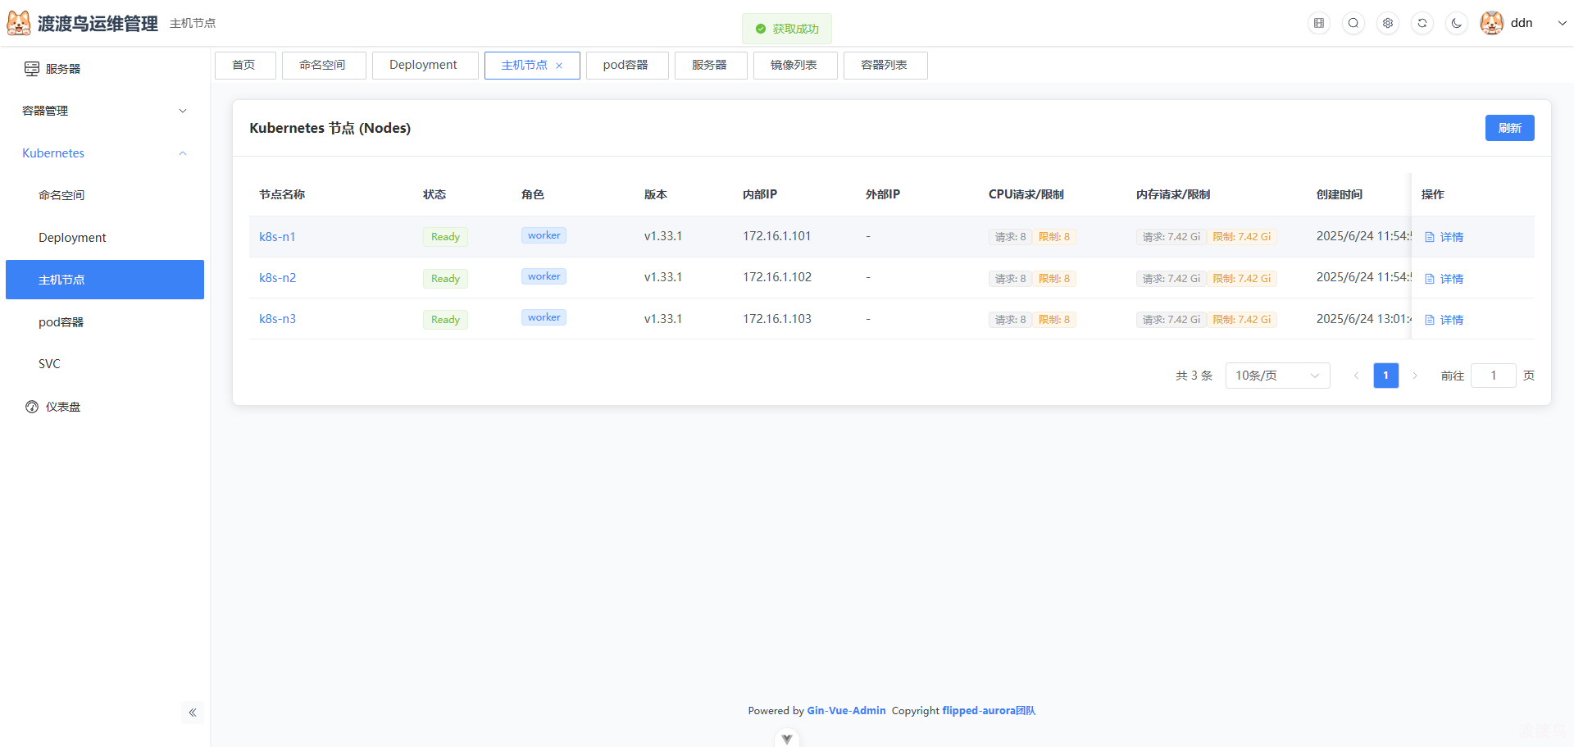Click the 仪表盘 dashboard icon in the sidebar
Screen dimensions: 1574x747
coord(31,406)
